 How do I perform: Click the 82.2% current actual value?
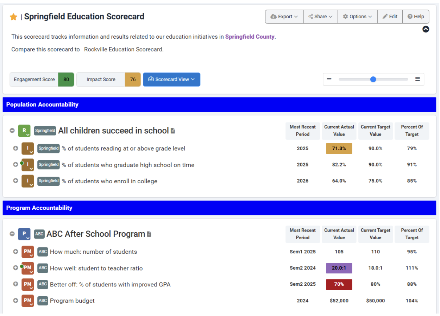[x=339, y=165]
